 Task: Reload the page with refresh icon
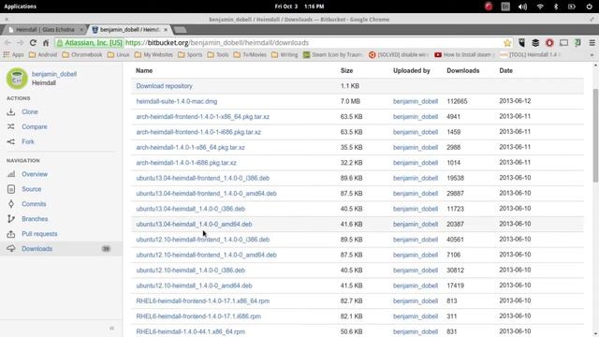tap(33, 43)
